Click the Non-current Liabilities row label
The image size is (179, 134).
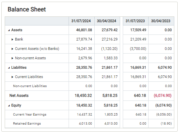pos(30,86)
